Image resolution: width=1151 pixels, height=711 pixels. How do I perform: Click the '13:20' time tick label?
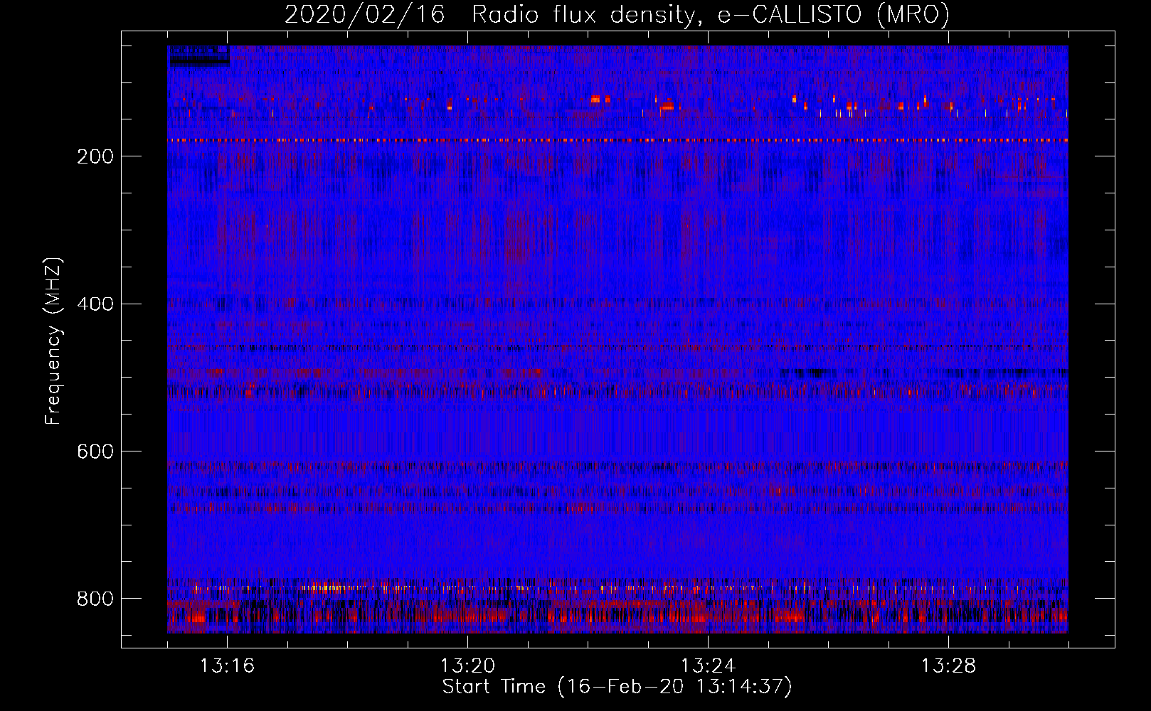click(x=467, y=666)
